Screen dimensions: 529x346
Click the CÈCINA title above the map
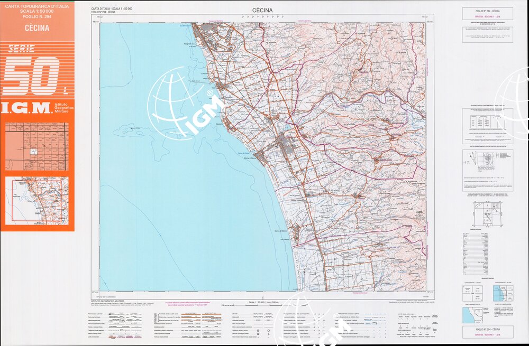[262, 10]
